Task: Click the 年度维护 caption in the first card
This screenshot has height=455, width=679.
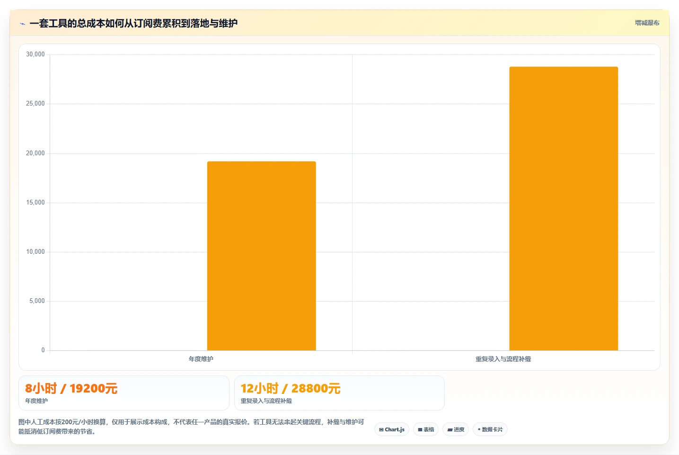Action: tap(36, 401)
